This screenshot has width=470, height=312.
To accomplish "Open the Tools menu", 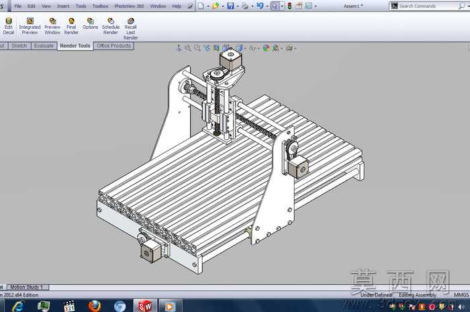I will (x=81, y=6).
